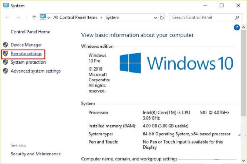Open the address bar history dropdown
This screenshot has width=247, height=164.
coord(155,18)
